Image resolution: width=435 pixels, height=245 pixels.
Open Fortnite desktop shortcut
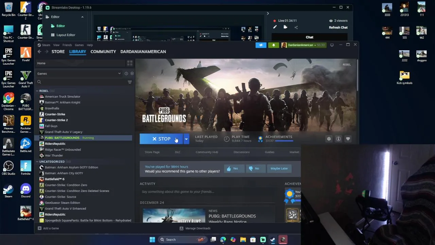click(x=25, y=168)
